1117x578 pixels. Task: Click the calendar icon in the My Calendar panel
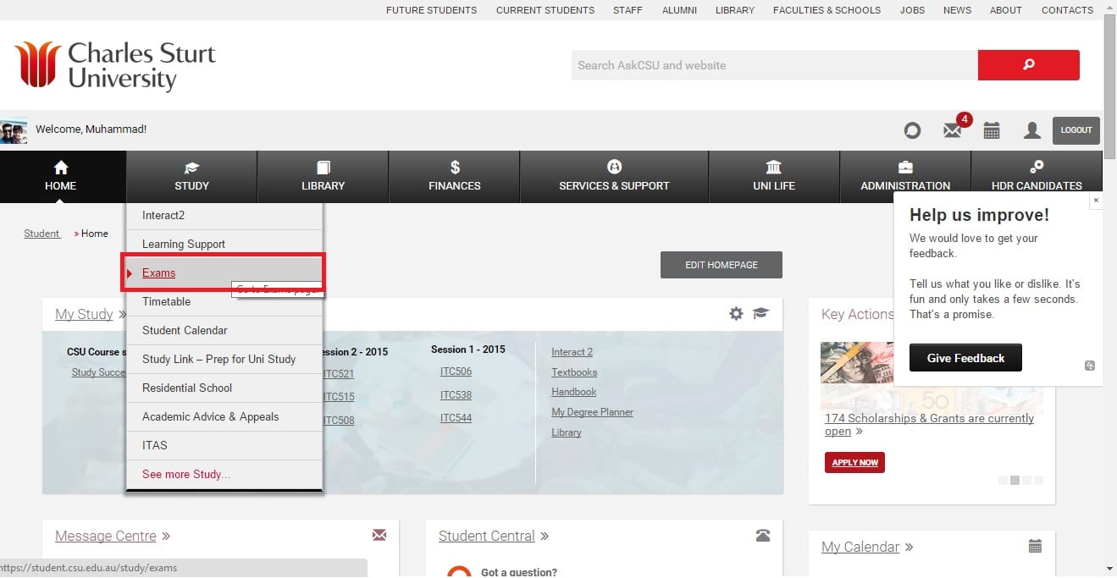click(x=1035, y=546)
